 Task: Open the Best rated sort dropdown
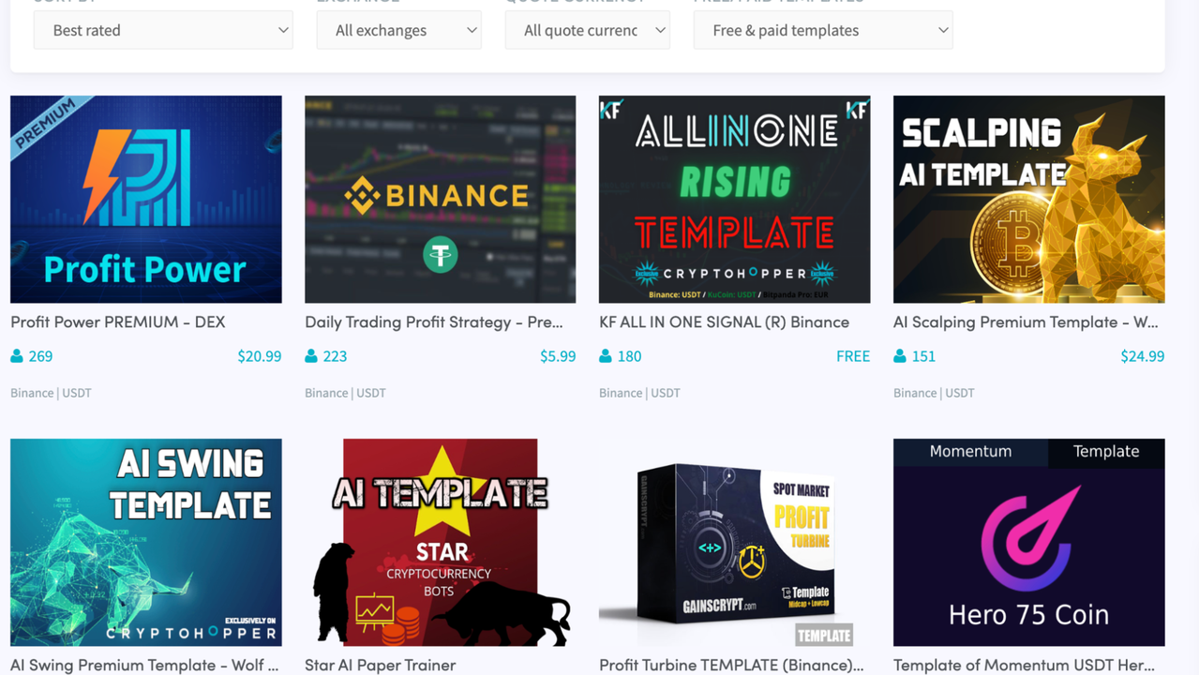(163, 30)
